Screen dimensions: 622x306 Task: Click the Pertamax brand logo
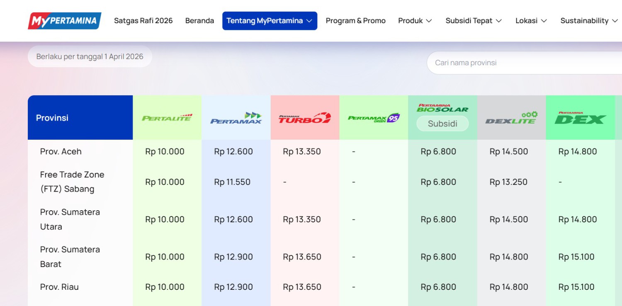pos(236,118)
